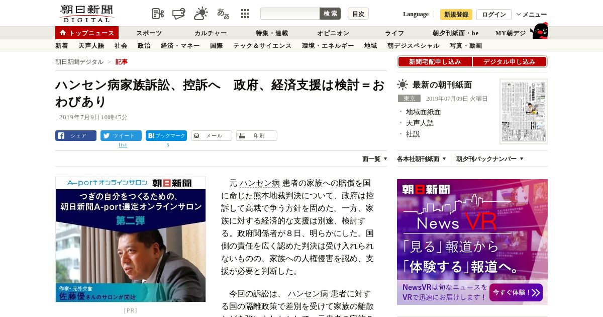This screenshot has height=317, width=603.
Task: Click the ハンセン病 link in second paragraph
Action: click(308, 294)
